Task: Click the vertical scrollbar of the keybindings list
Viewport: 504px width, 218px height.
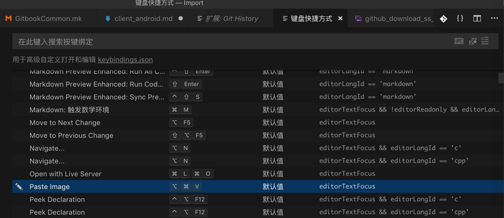Action: coord(501,78)
